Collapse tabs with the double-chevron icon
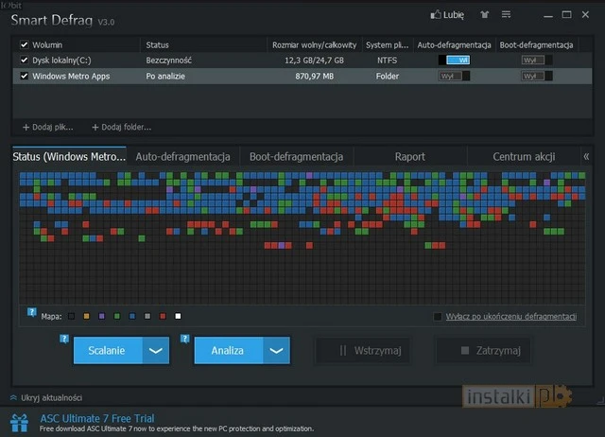The image size is (605, 437). coord(586,156)
